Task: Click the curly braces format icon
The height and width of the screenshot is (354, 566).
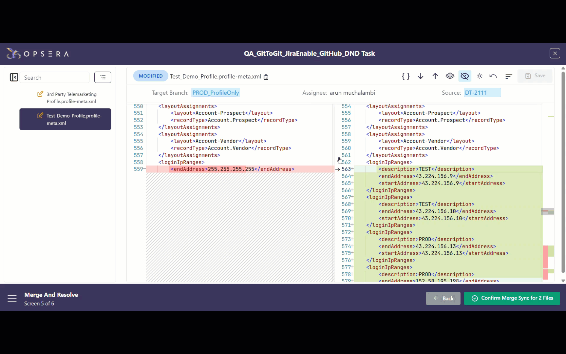Action: pyautogui.click(x=406, y=76)
